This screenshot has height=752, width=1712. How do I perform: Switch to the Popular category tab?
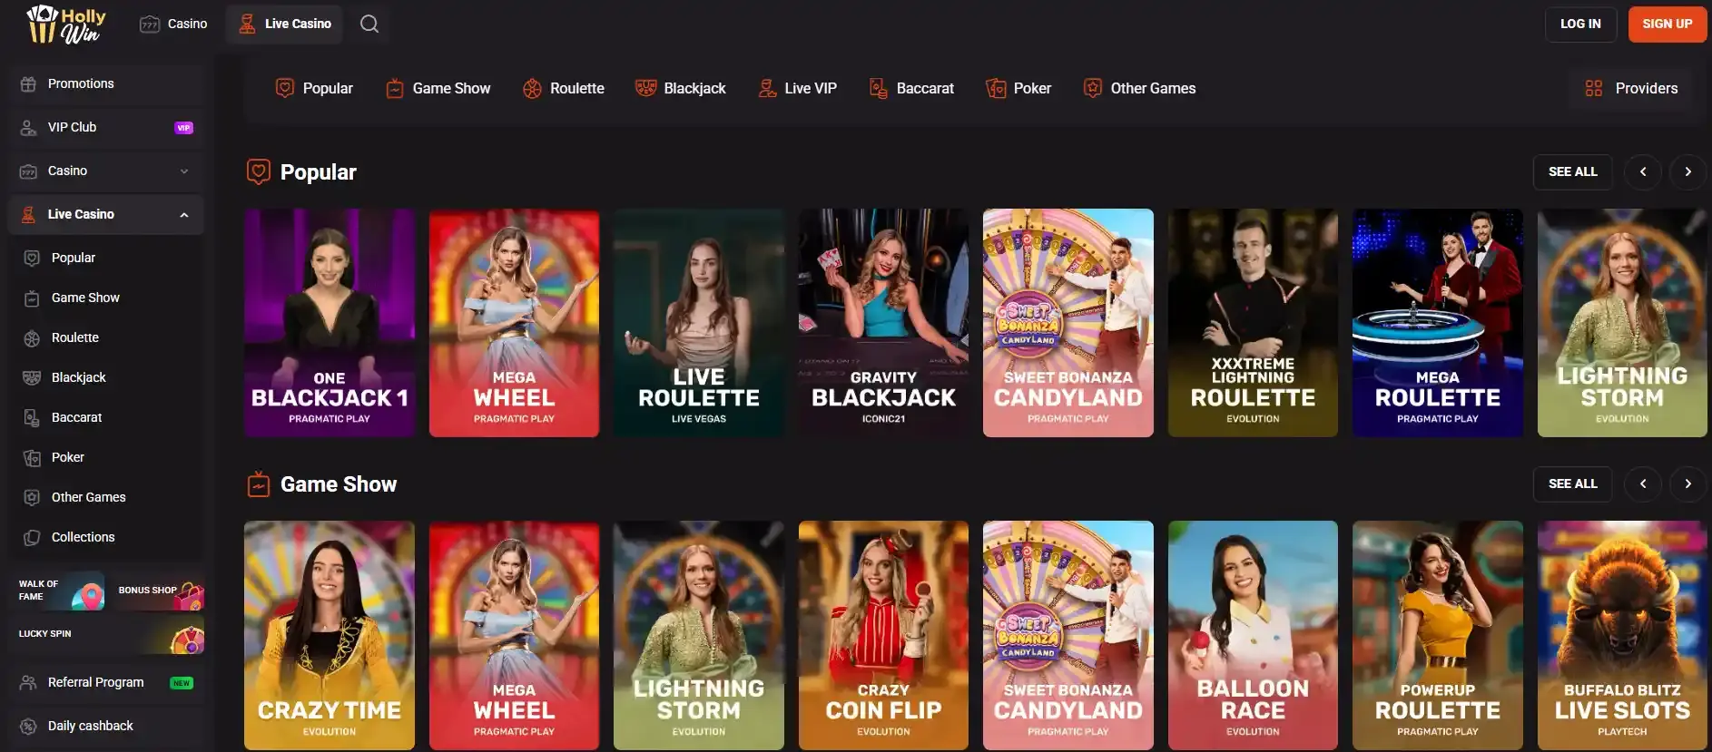[x=314, y=88]
